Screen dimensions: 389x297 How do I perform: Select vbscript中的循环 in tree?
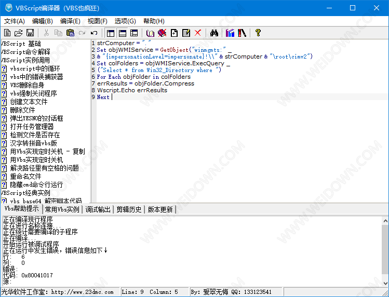[35, 68]
